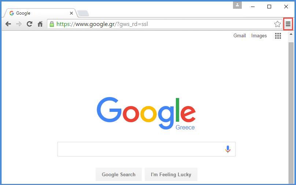Click the forward navigation arrow
Screen dimensions: 296x185
(x=19, y=24)
